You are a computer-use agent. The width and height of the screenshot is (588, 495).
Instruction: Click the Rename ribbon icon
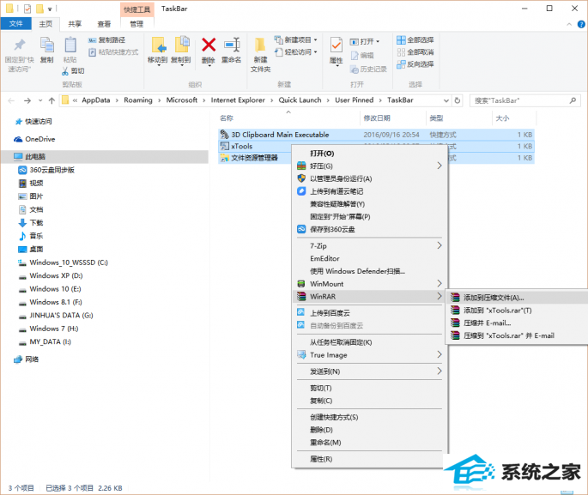tap(232, 45)
